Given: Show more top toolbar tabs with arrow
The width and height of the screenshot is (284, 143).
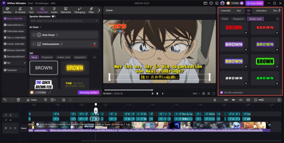Looking at the screenshot, I should point(99,10).
